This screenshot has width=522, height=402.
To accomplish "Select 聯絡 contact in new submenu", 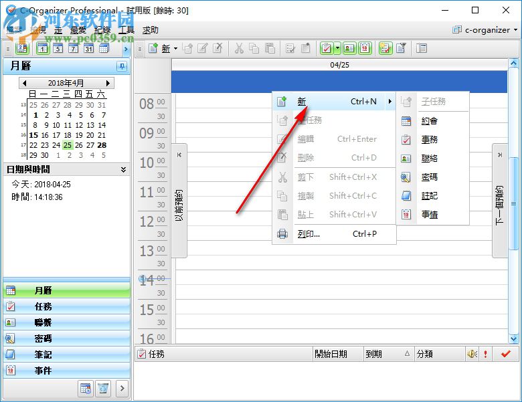I will pos(433,159).
